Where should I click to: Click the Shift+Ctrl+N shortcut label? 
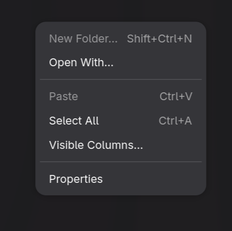pos(159,38)
